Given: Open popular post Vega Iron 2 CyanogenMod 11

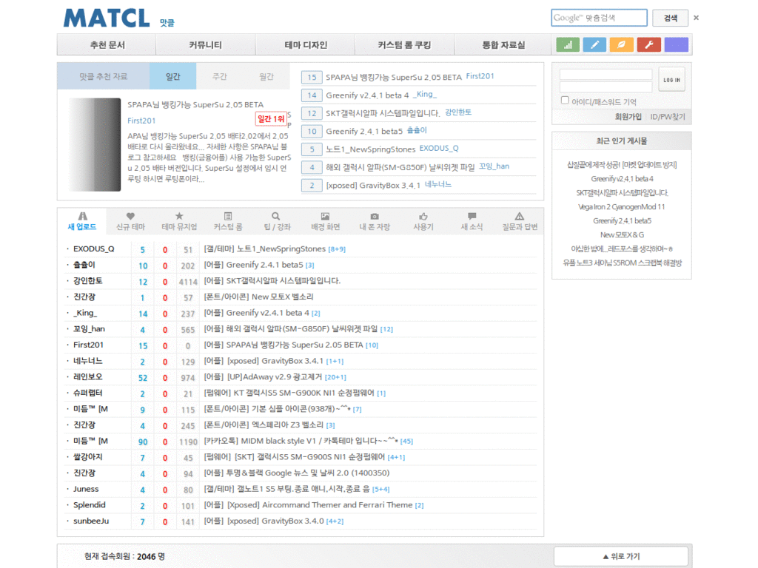Looking at the screenshot, I should click(622, 207).
